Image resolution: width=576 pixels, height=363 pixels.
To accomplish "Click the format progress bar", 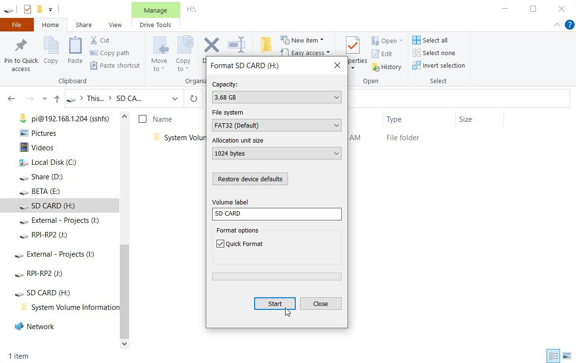I will point(276,276).
